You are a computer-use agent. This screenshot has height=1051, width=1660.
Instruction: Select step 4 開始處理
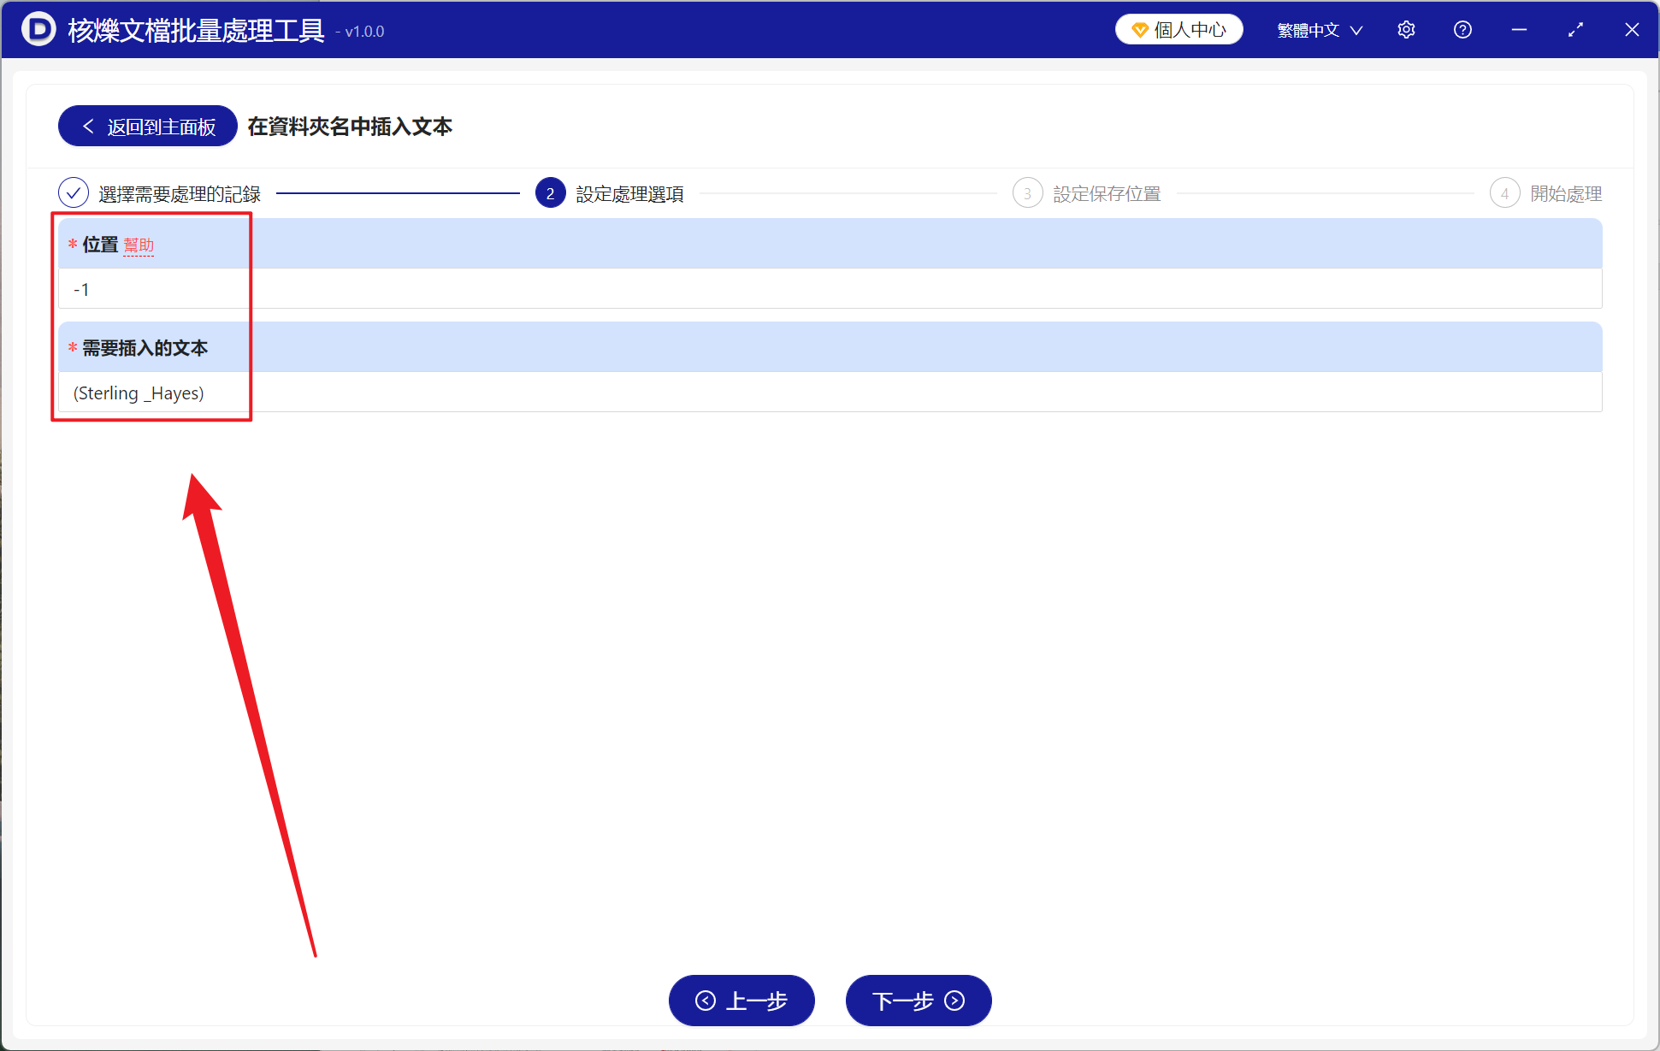[1546, 194]
